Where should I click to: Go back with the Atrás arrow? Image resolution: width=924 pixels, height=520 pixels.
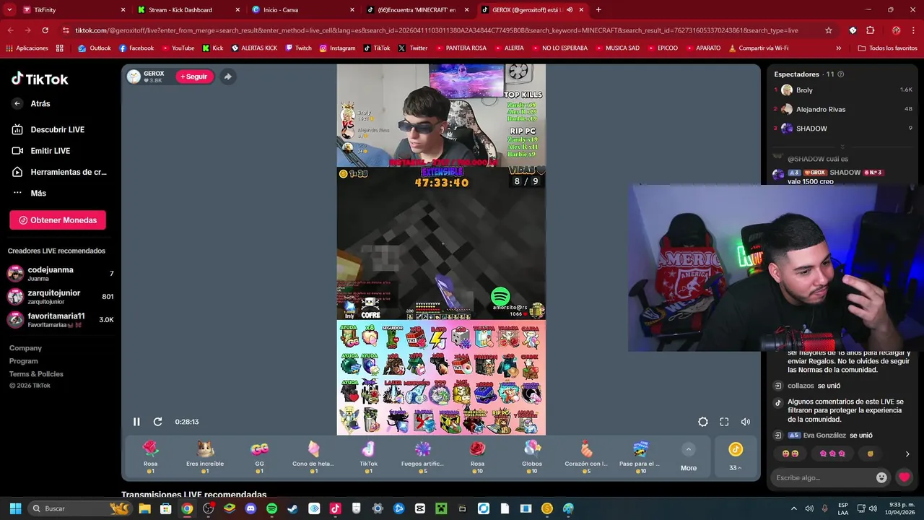click(x=17, y=104)
